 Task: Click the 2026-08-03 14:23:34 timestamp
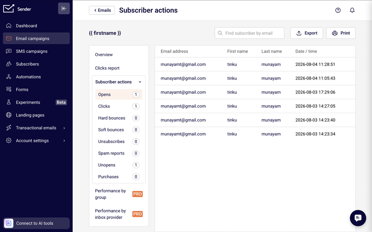tap(315, 134)
